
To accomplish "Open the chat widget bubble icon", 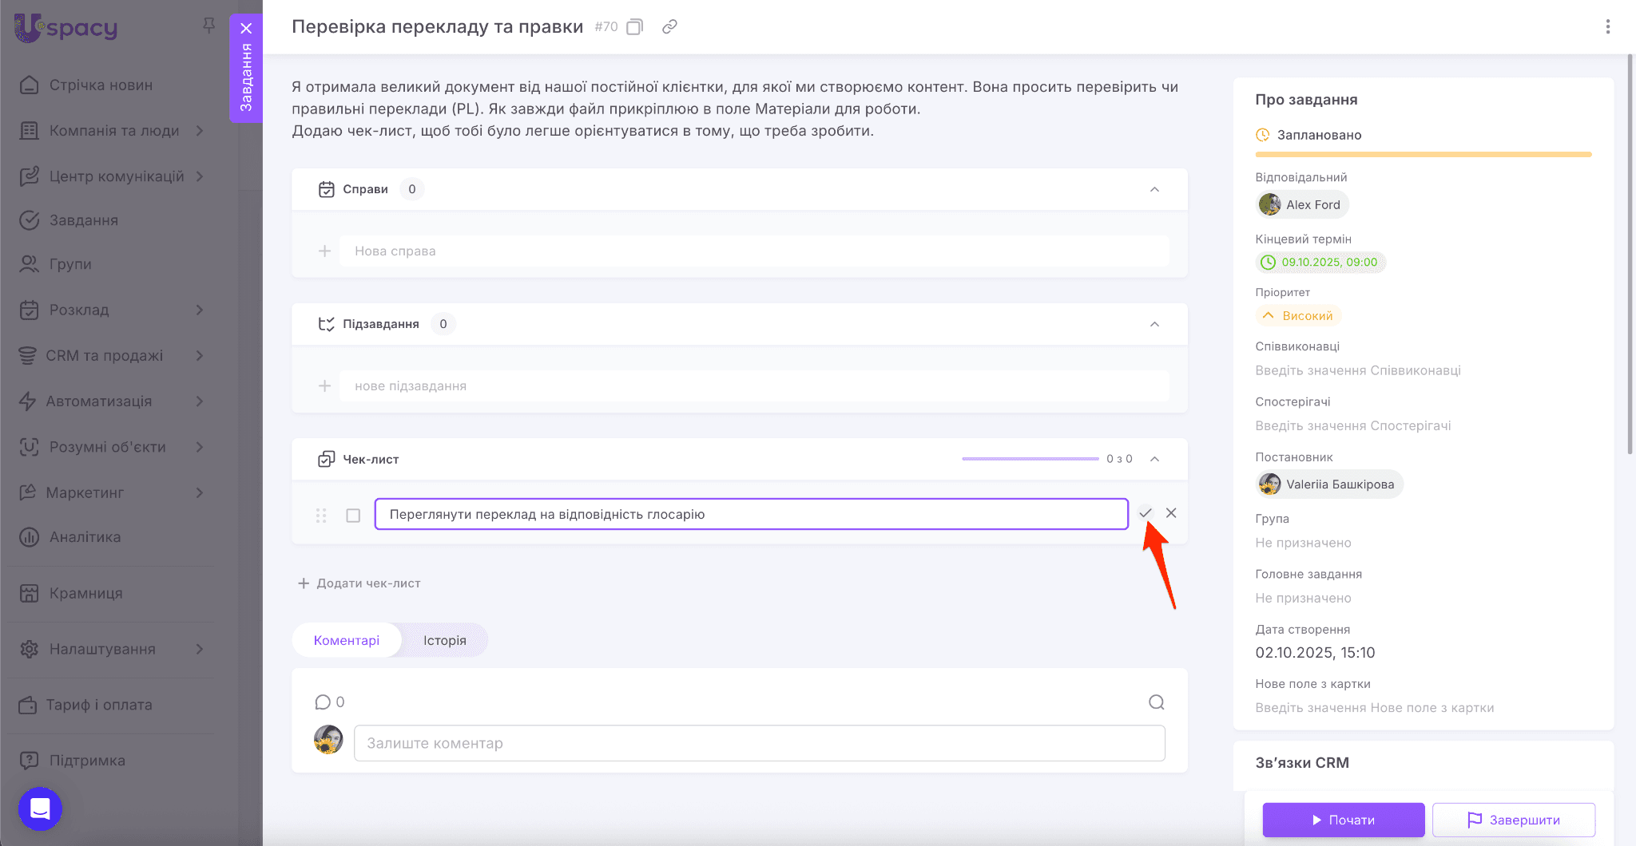I will (x=40, y=808).
